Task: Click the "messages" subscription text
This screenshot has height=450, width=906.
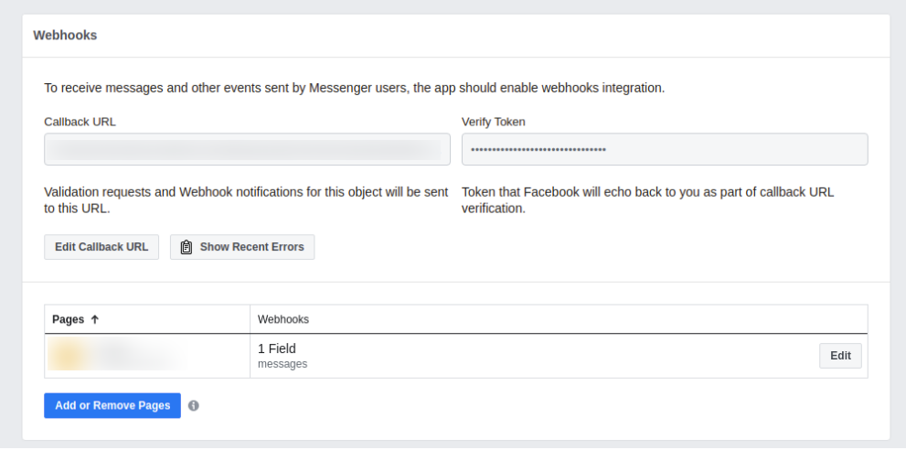Action: 282,364
